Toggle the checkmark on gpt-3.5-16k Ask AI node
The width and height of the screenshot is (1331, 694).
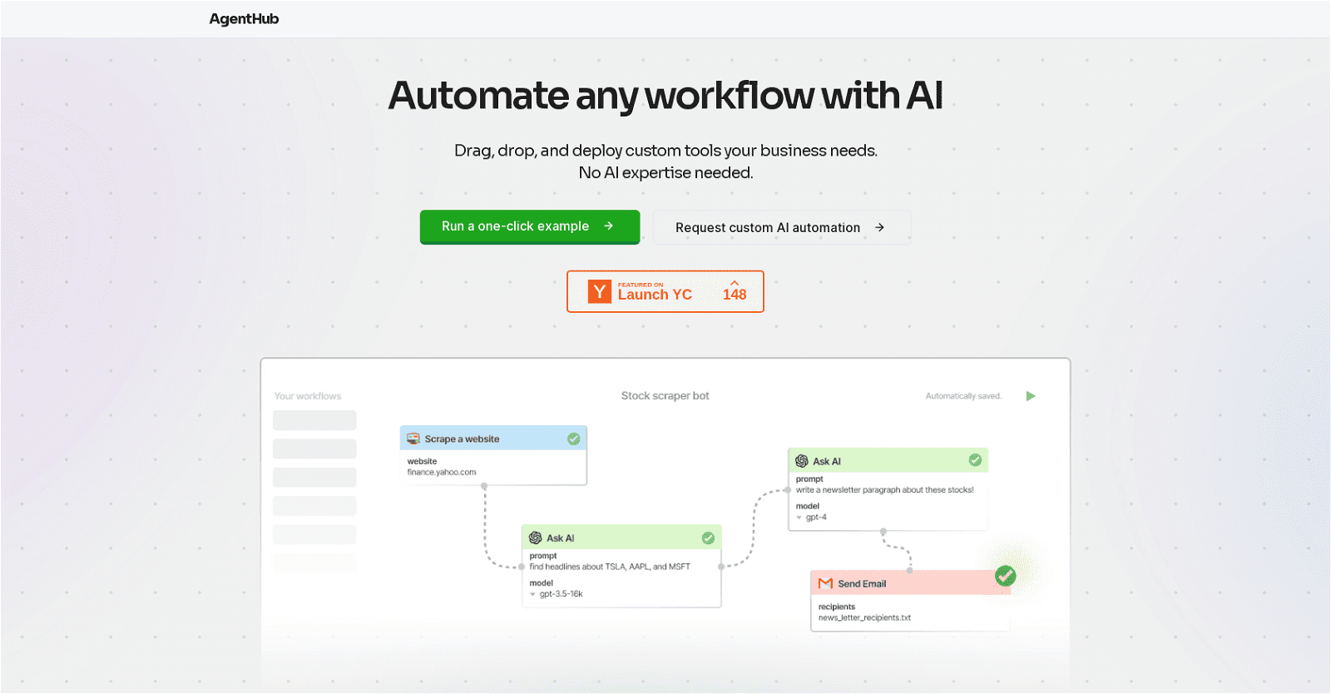point(708,538)
